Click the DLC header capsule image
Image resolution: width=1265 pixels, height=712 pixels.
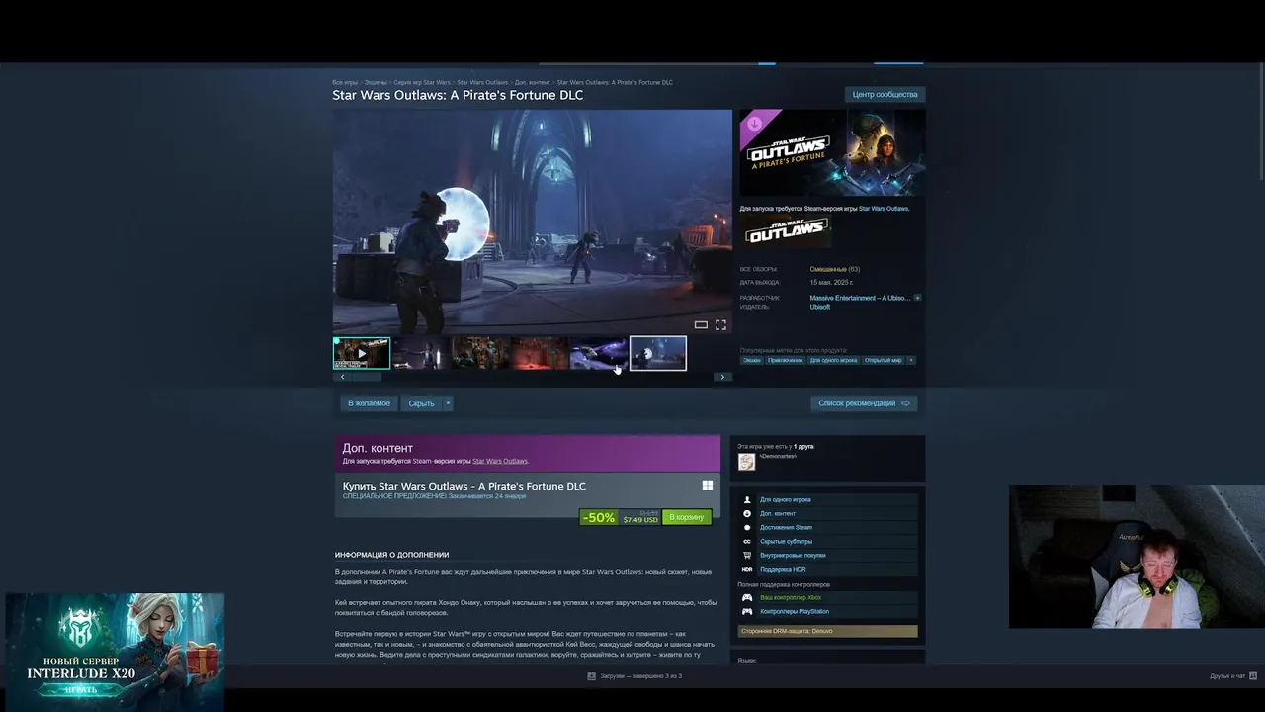tap(832, 152)
